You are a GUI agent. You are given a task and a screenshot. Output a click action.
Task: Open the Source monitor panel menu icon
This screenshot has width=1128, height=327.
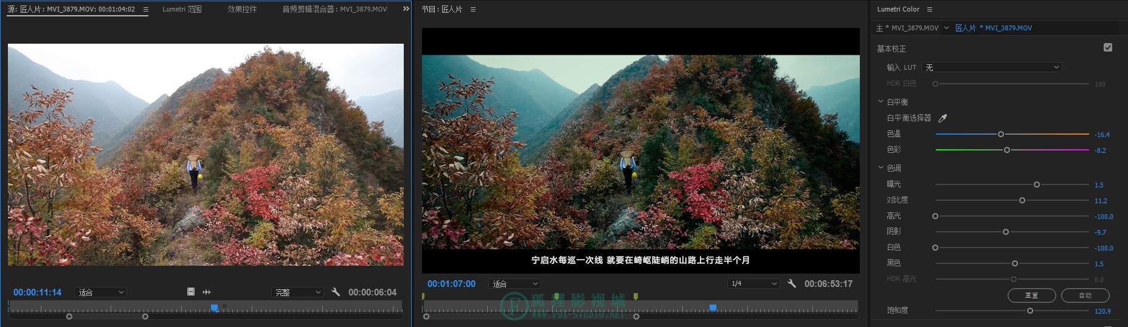click(x=145, y=10)
